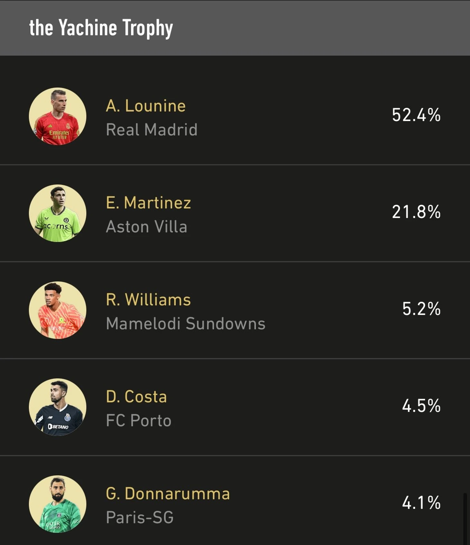Click the Mamelodi Sundowns club label
The image size is (470, 545).
tap(186, 324)
